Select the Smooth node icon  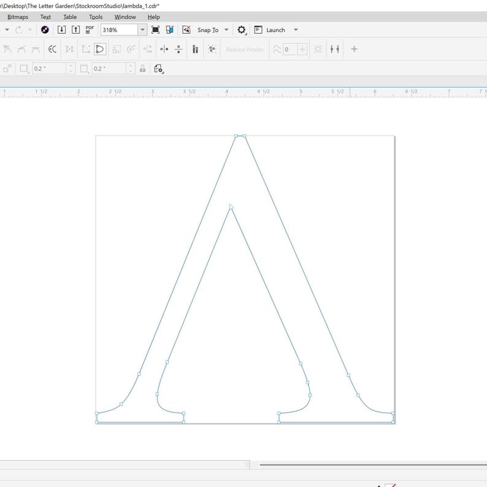21,49
